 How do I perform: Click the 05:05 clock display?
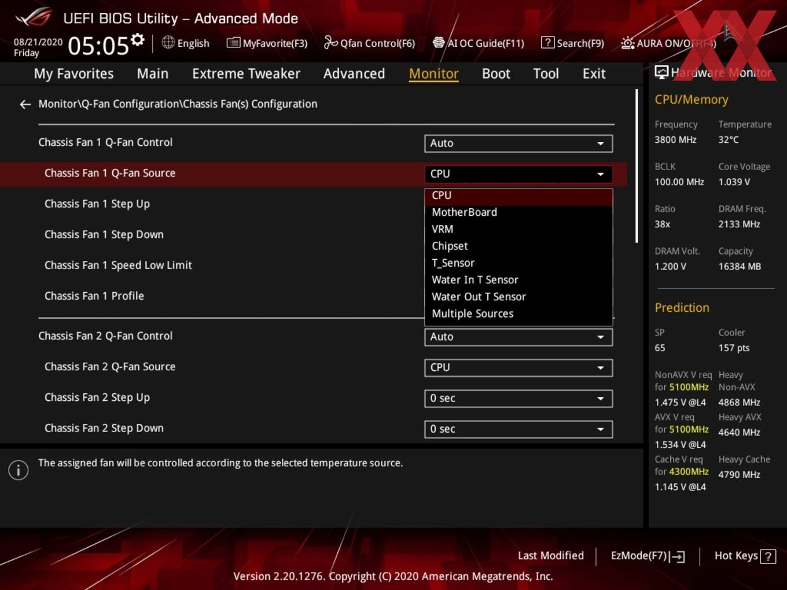pyautogui.click(x=98, y=45)
